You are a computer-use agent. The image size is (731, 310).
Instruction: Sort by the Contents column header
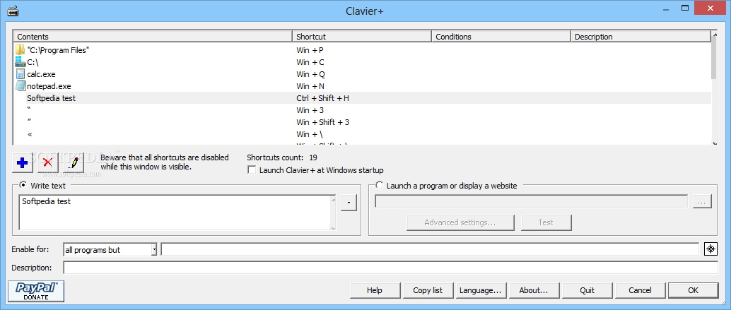(153, 36)
